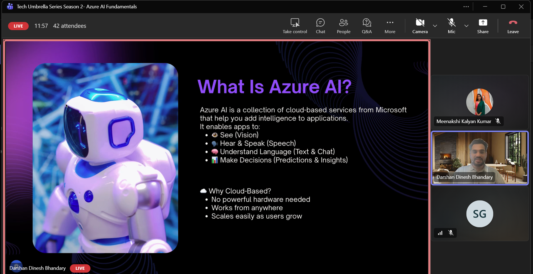
Task: Open the Q&A panel
Action: click(x=367, y=26)
